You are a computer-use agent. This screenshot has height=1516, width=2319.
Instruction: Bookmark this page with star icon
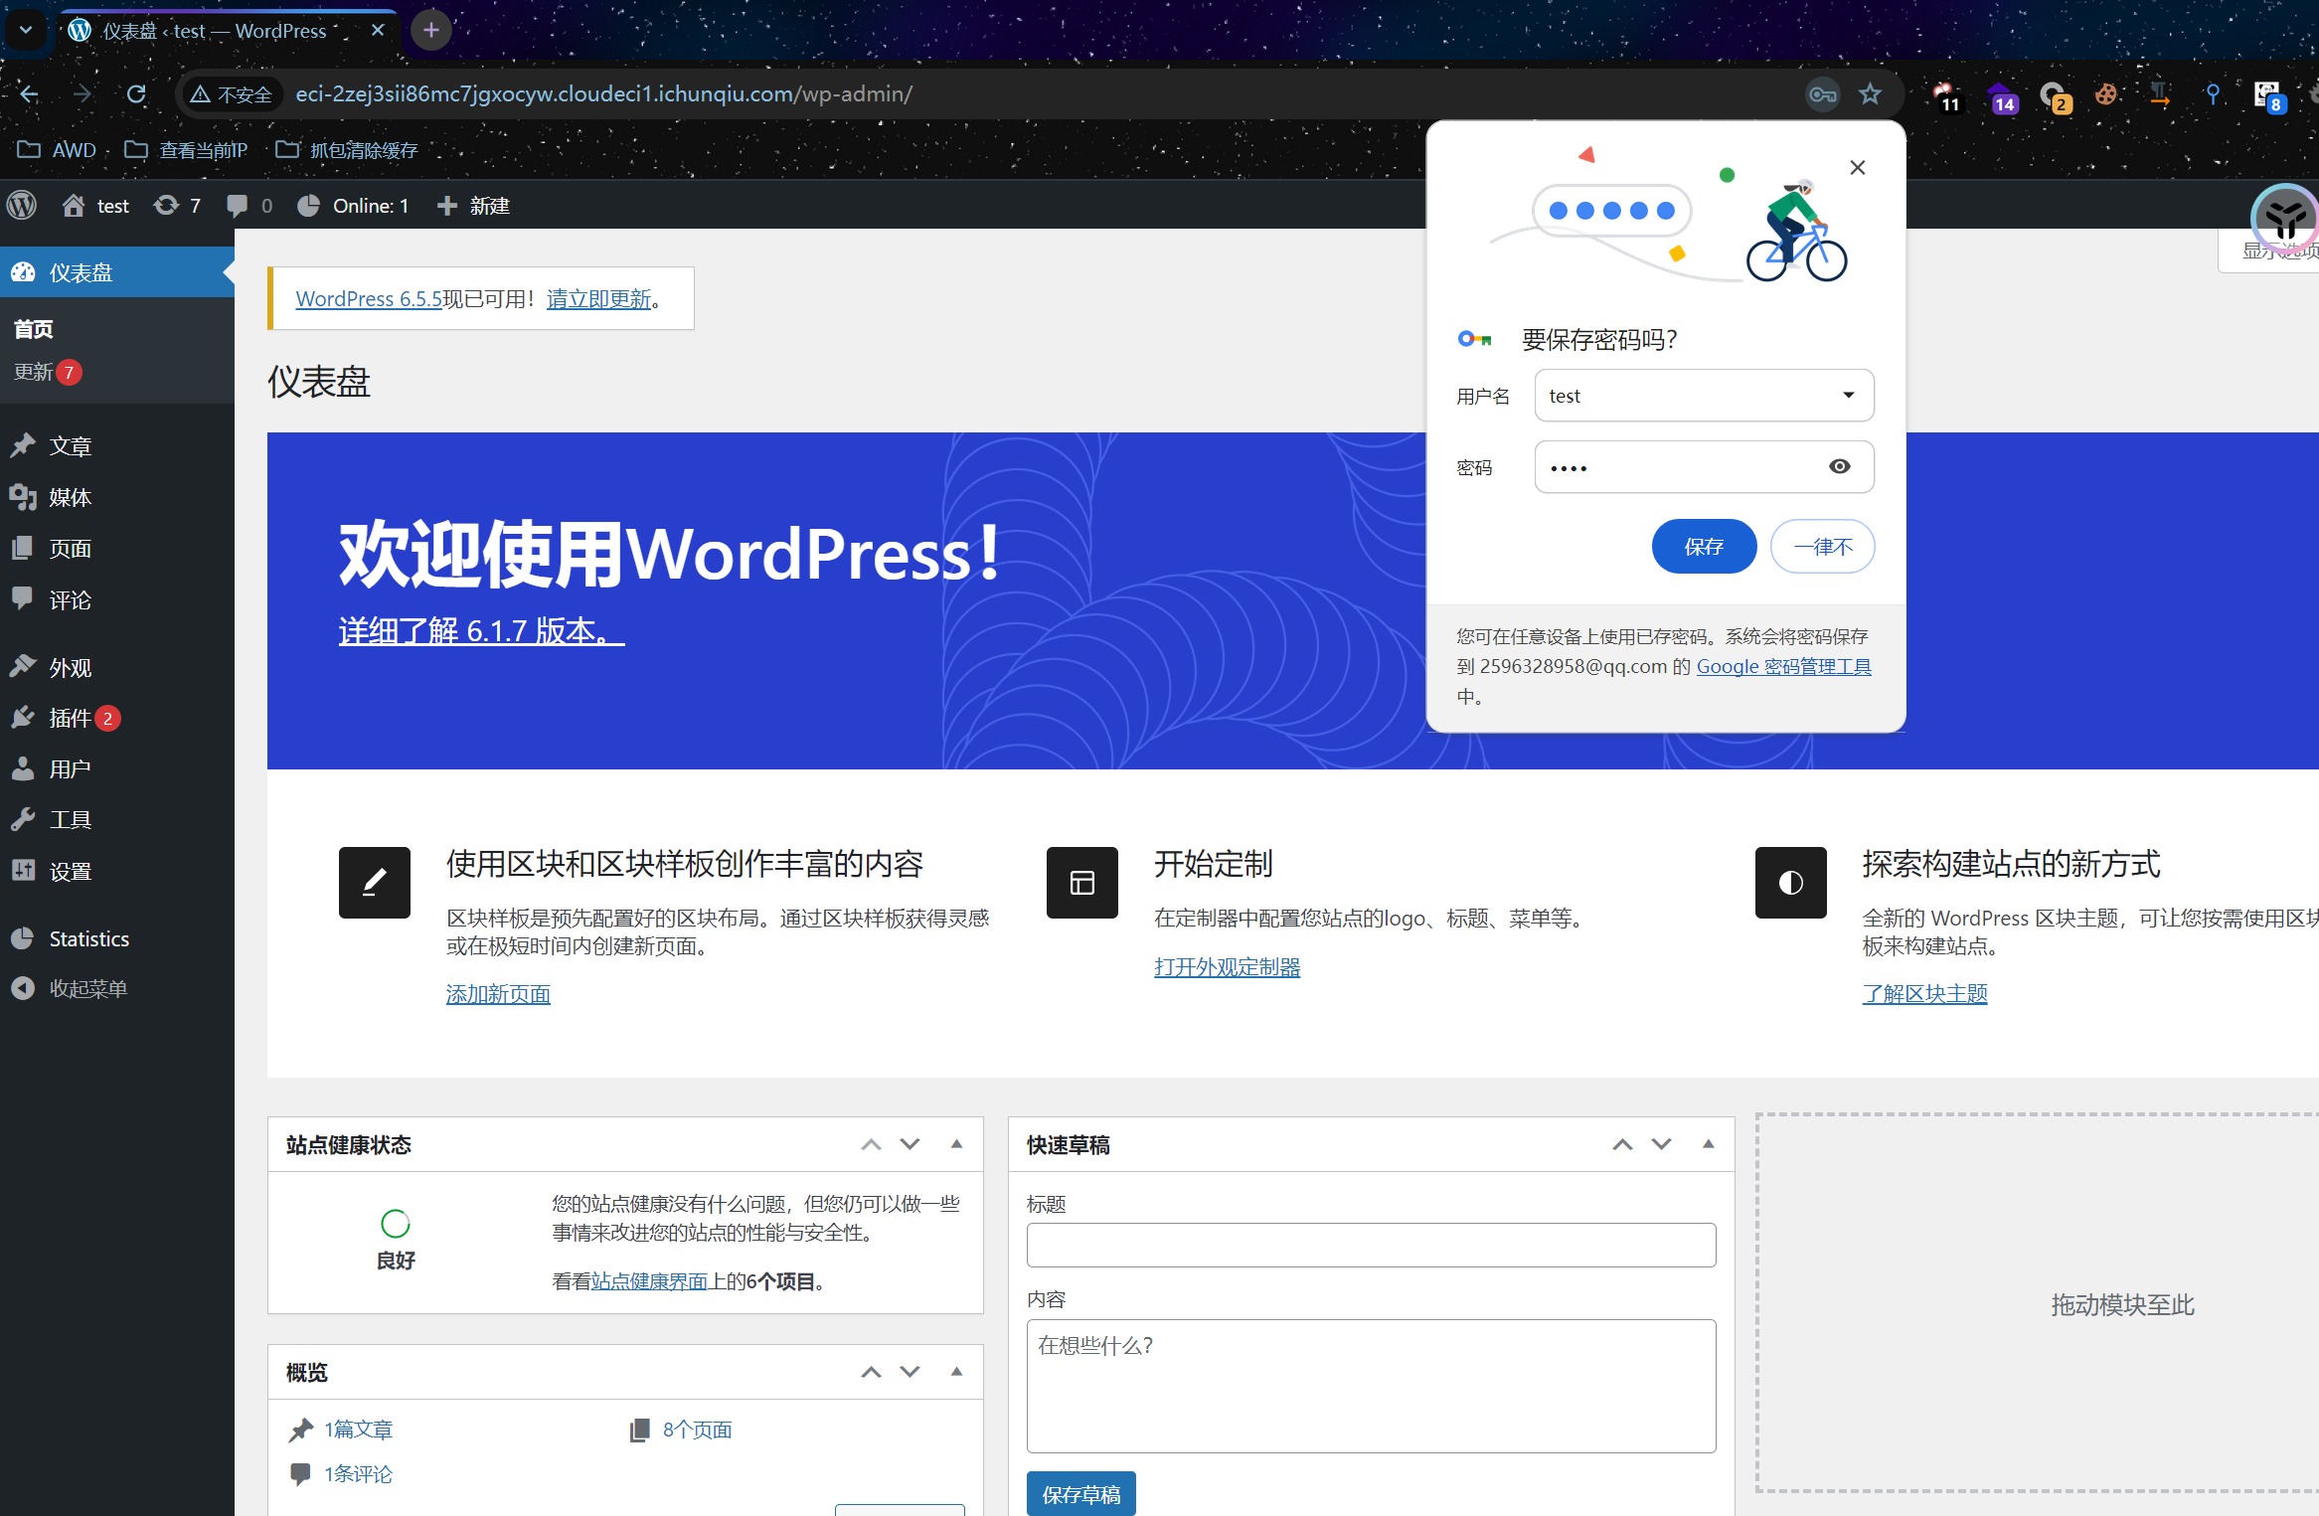(x=1870, y=94)
